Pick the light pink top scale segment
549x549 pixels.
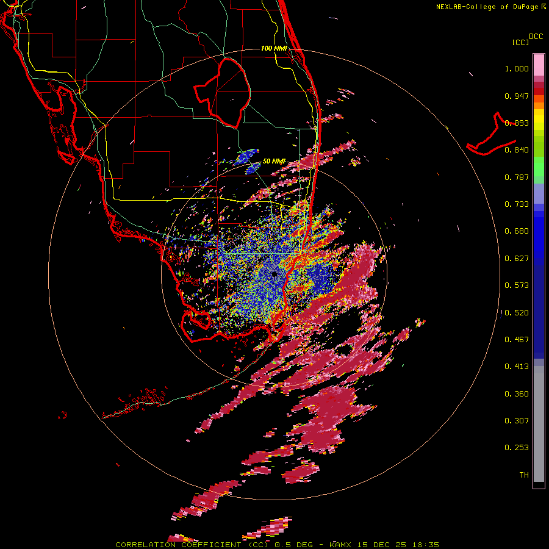point(539,65)
